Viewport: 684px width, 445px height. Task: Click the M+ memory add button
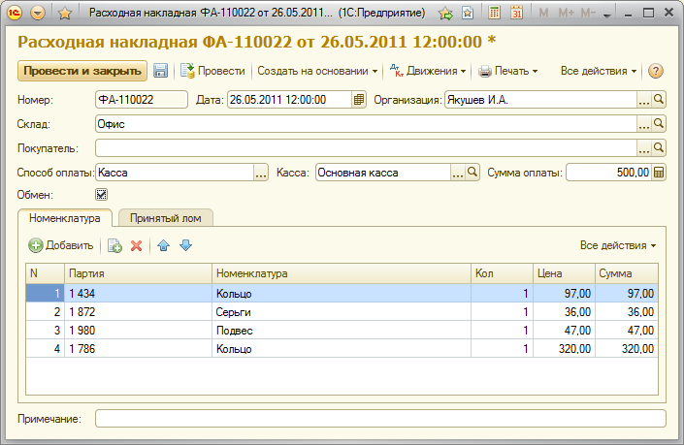(567, 13)
